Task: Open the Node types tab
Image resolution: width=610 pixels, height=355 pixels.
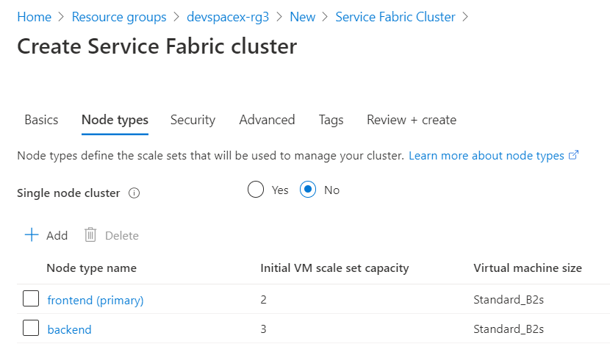Action: tap(115, 120)
